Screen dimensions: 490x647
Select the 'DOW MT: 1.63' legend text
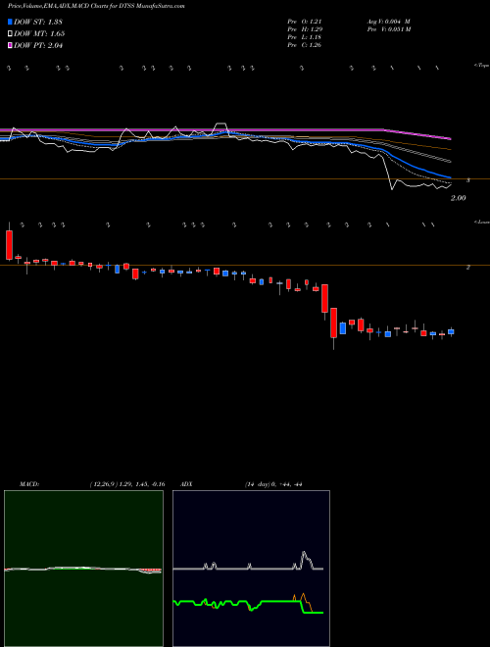(x=39, y=33)
